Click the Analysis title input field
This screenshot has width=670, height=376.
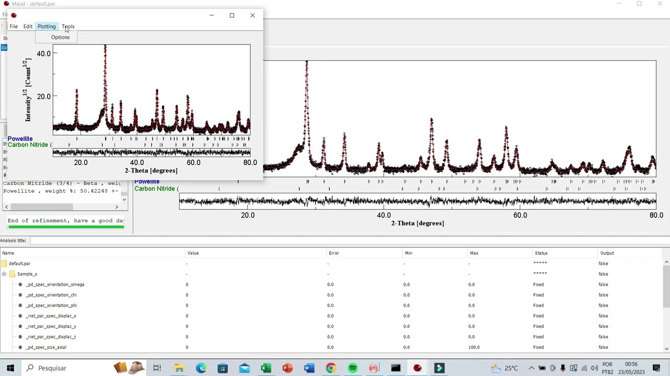349,240
